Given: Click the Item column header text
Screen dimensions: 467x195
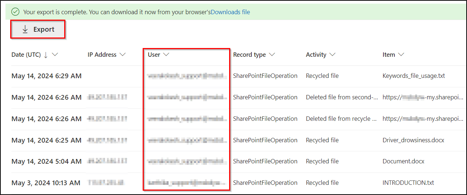Looking at the screenshot, I should 389,55.
